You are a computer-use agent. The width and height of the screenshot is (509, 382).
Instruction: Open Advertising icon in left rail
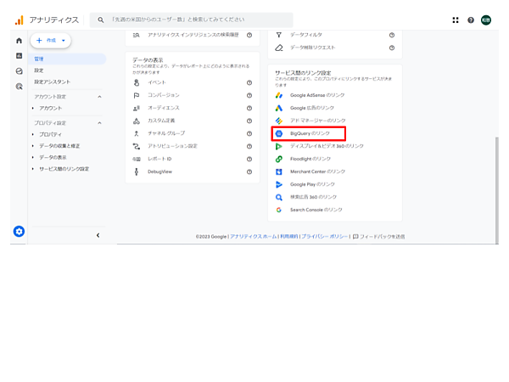click(20, 87)
